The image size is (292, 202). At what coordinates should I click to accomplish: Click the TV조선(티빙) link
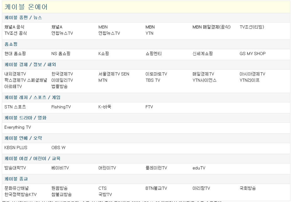click(252, 27)
